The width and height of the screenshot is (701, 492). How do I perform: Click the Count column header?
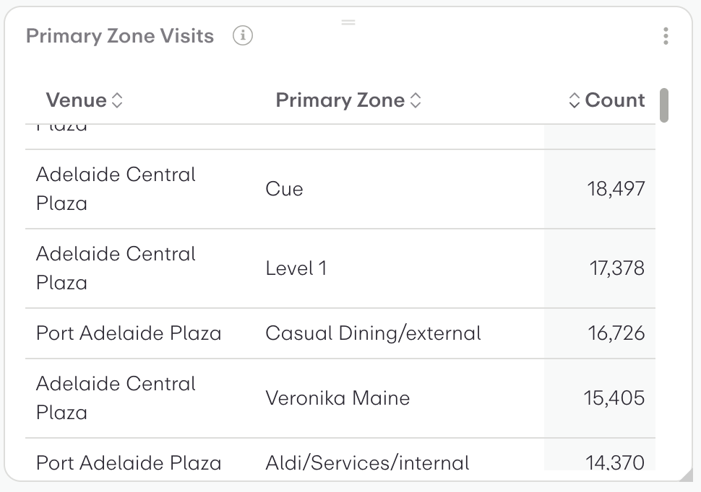(x=615, y=100)
